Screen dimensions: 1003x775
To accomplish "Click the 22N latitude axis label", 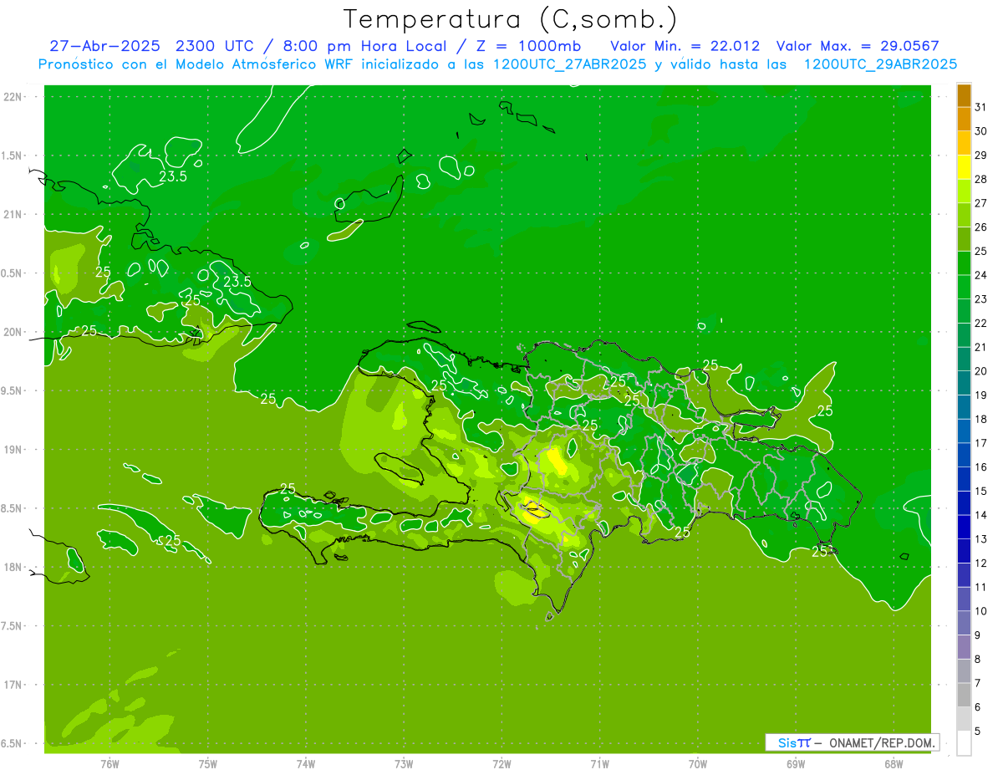I will pyautogui.click(x=14, y=97).
